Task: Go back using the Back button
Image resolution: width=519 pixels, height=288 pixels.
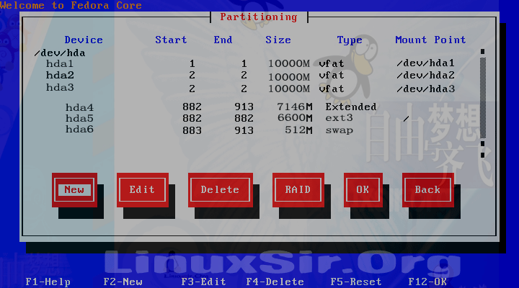Action: pyautogui.click(x=427, y=190)
